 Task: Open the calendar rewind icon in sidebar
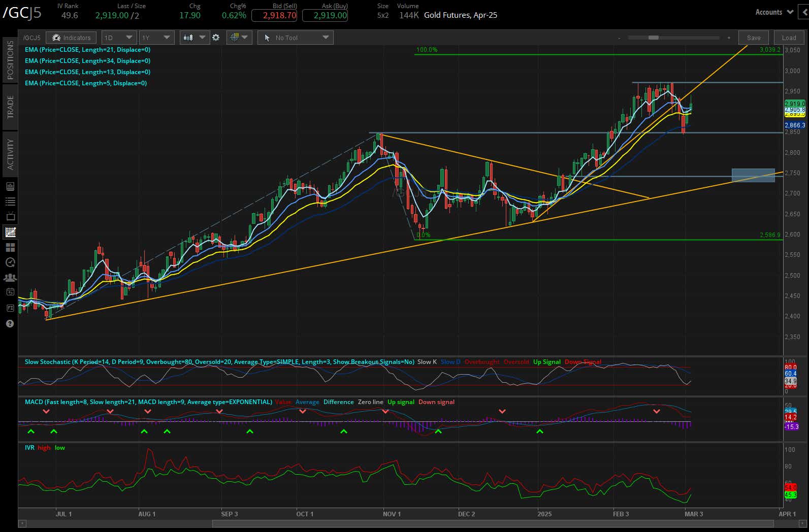coord(10,292)
